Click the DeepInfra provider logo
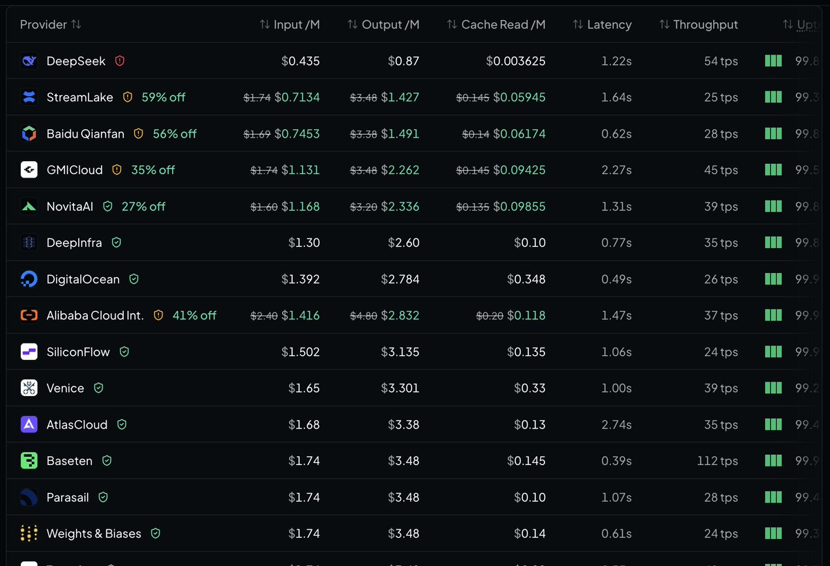The width and height of the screenshot is (830, 566). click(x=29, y=243)
